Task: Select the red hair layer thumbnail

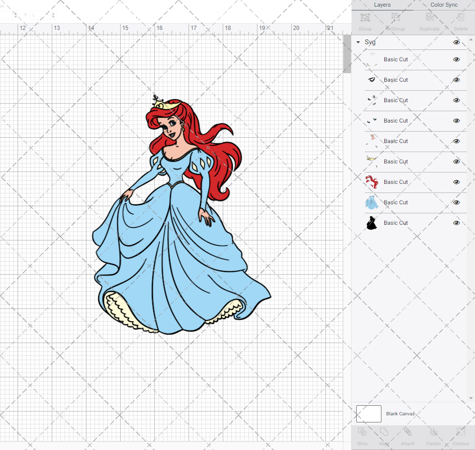Action: click(x=372, y=182)
